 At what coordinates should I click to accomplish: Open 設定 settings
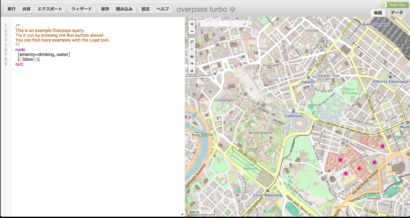[x=146, y=9]
